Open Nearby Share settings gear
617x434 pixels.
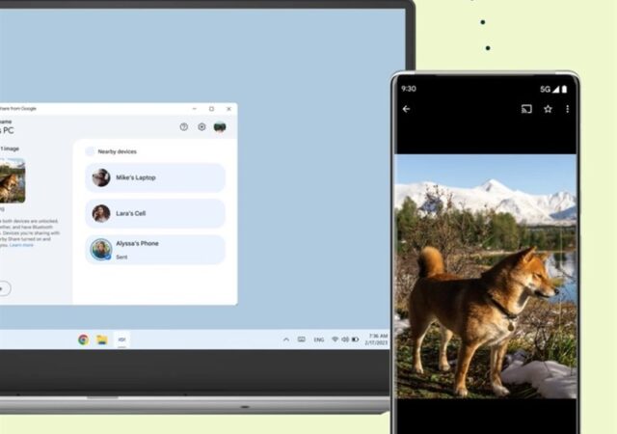(201, 126)
